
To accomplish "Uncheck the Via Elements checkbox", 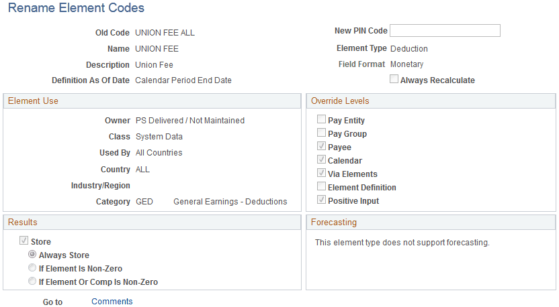I will (321, 174).
